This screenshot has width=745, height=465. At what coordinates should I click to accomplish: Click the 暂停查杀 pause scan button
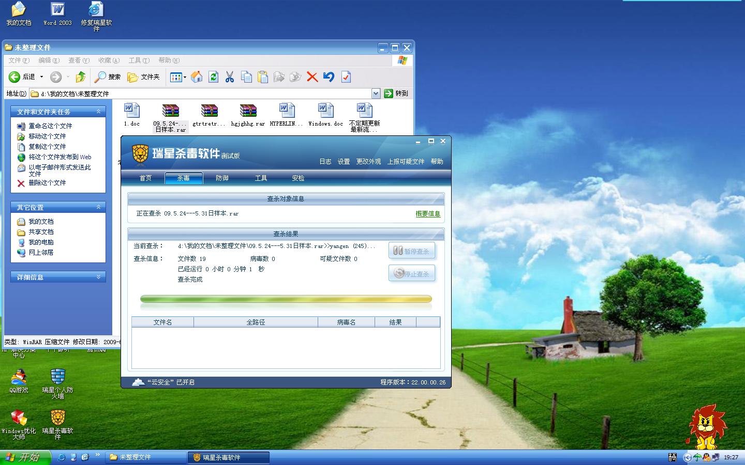(412, 251)
